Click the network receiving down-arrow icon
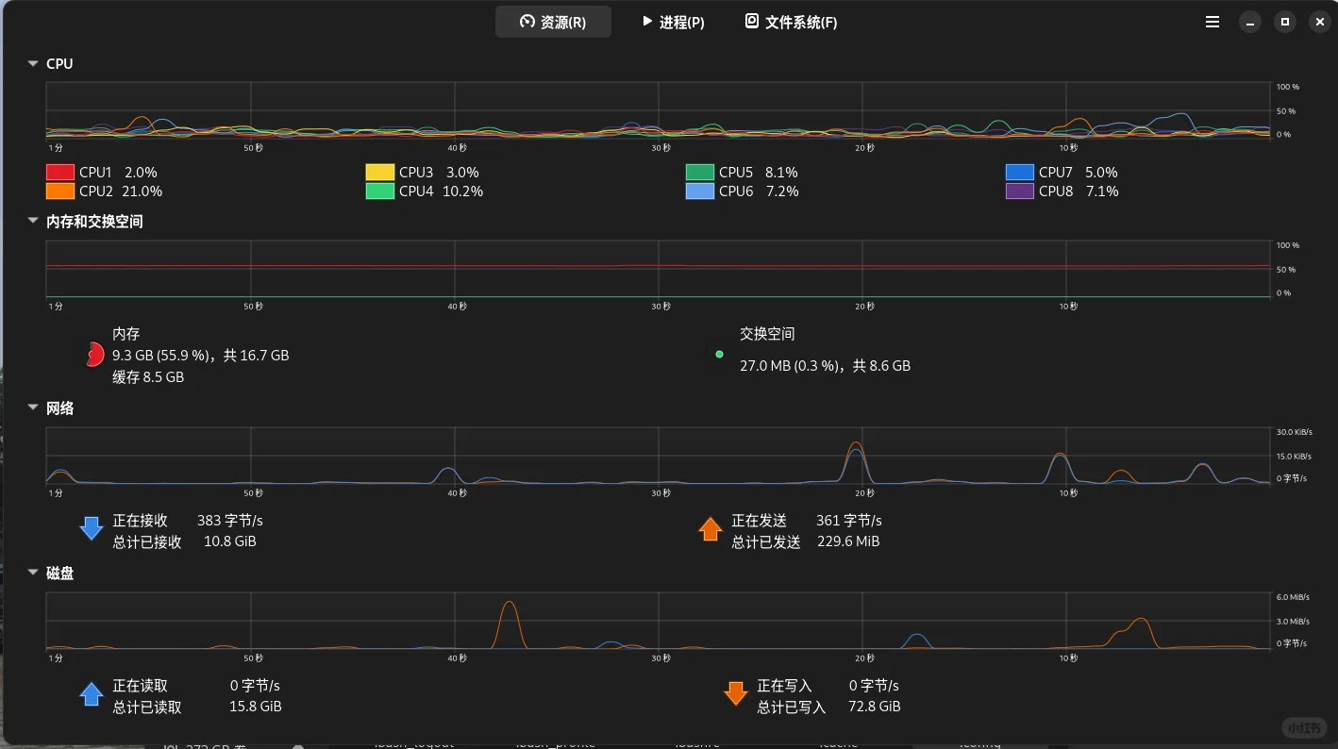The width and height of the screenshot is (1338, 749). 91,528
